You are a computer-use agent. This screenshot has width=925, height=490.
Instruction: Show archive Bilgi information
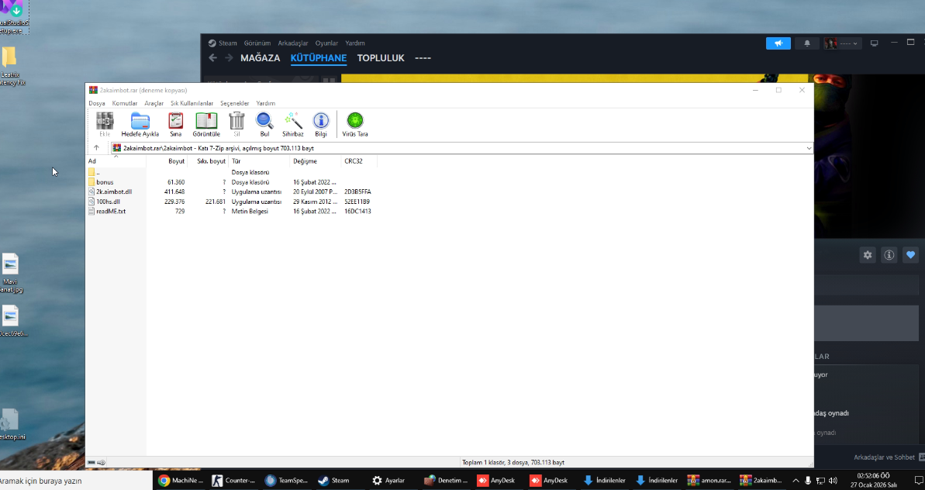coord(321,124)
